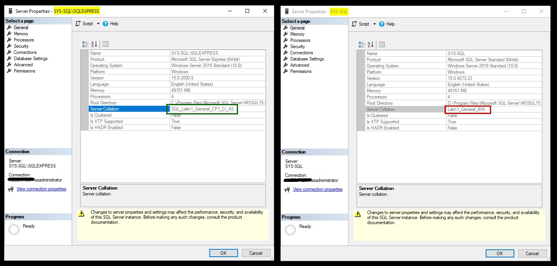Image resolution: width=557 pixels, height=266 pixels.
Task: Select Security page in SYS-SQL standard window
Action: tap(297, 47)
